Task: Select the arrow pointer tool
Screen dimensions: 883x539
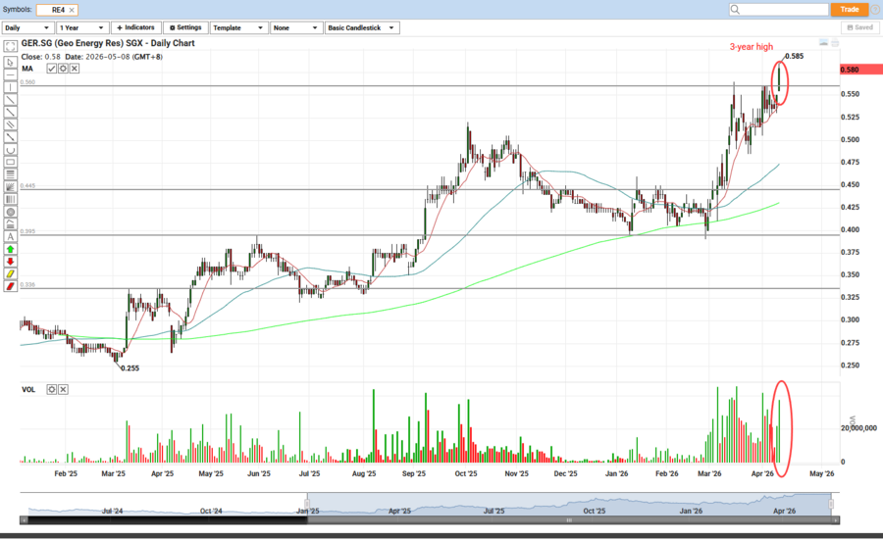Action: [10, 61]
